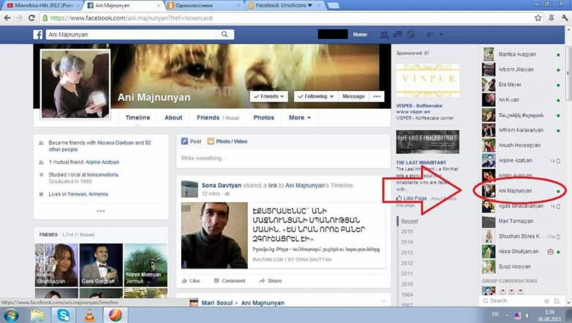Bookmark page with the star icon

point(538,18)
